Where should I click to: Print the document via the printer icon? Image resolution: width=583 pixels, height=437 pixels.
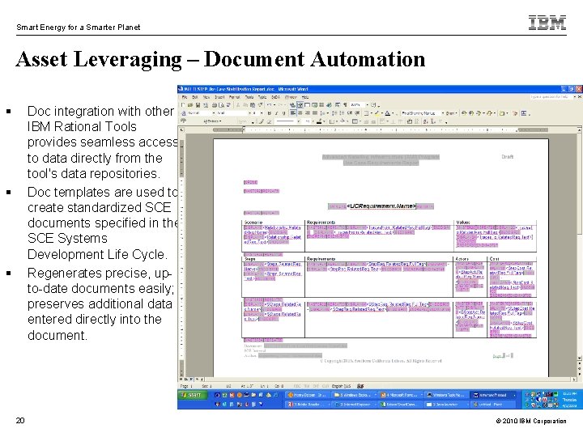point(215,105)
